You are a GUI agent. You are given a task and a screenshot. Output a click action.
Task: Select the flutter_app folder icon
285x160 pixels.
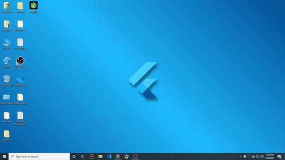20,99
